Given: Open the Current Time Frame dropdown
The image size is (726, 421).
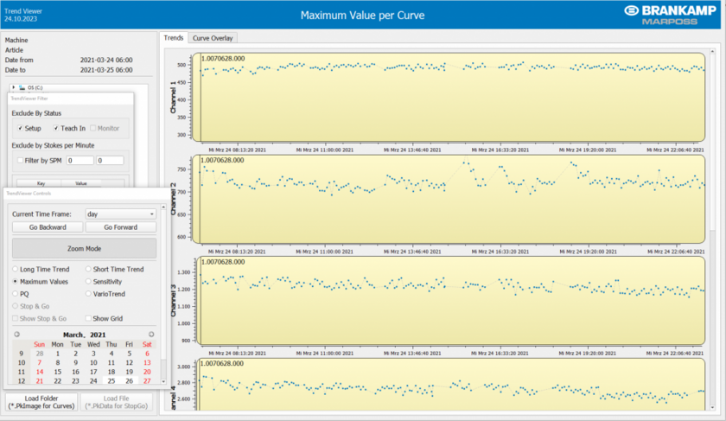Looking at the screenshot, I should click(120, 214).
